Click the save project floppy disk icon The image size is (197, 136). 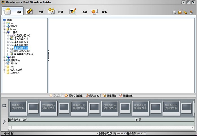(180, 13)
